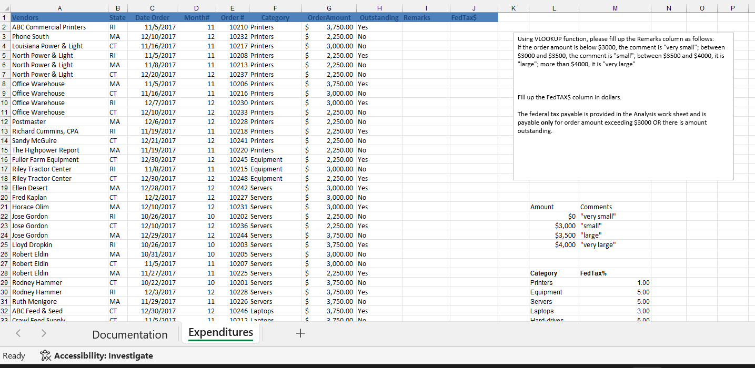This screenshot has height=368, width=755.
Task: Select the cell showing very large comment
Action: point(598,244)
